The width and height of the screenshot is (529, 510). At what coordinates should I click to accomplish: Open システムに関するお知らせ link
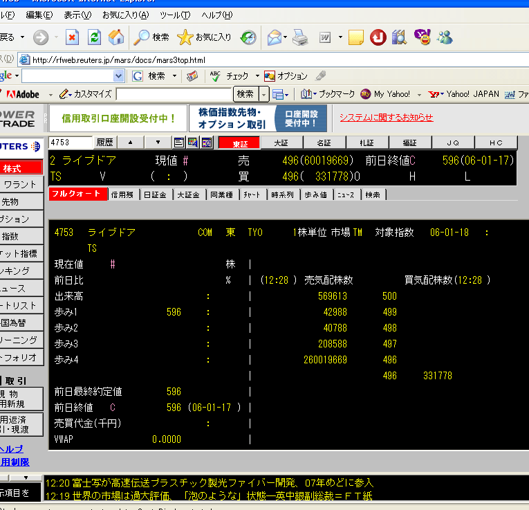(x=387, y=118)
